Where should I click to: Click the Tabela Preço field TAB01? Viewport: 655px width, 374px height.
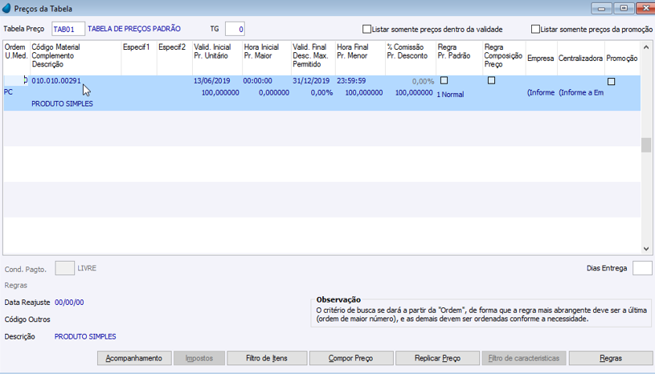point(68,29)
